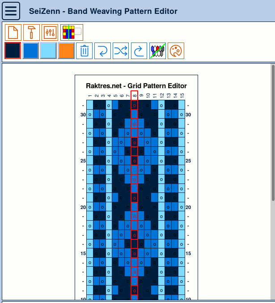Click the column 8 cell in row 20
Image resolution: width=275 pixels, height=303 pixels.
click(x=135, y=207)
